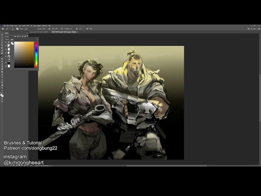Select the Zoom tool in the toolbox
The image size is (261, 196).
2,88
